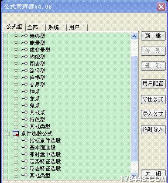168x183 pixels.
Task: Expand the 能量型 tree node
Action: point(16,43)
